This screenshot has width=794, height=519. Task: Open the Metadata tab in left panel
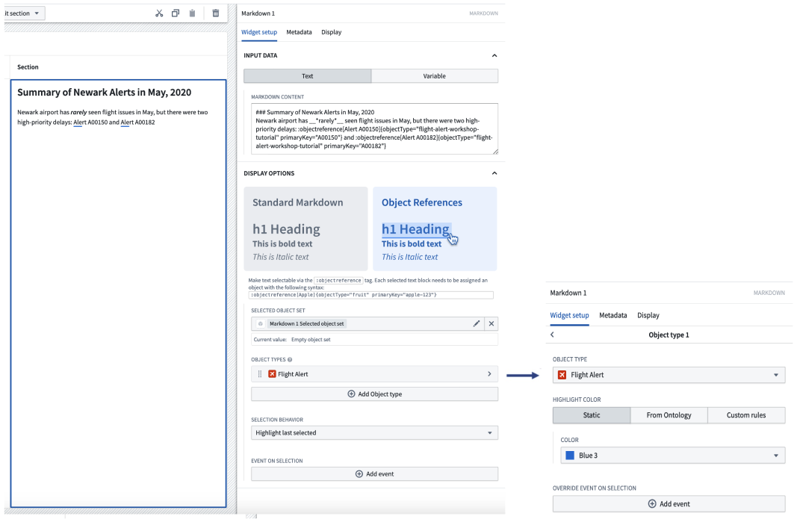pos(299,32)
